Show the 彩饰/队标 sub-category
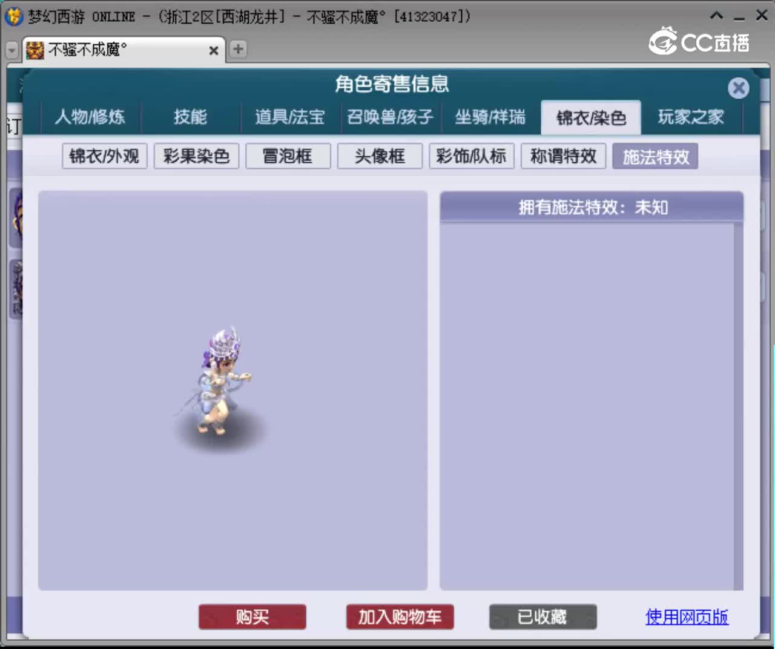The height and width of the screenshot is (649, 775). [472, 156]
